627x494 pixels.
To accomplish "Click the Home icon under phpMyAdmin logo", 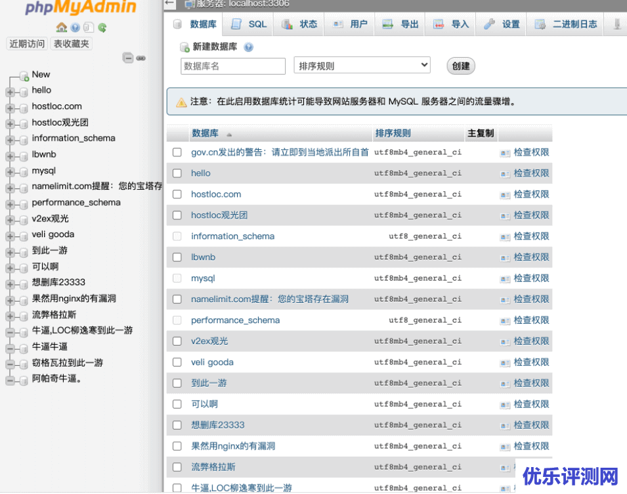I will click(x=61, y=27).
